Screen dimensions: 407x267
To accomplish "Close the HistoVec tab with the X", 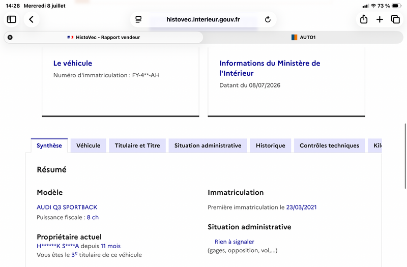I will point(10,37).
